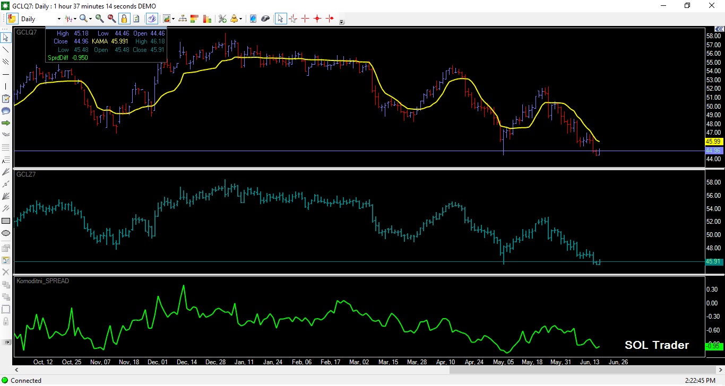Open the chart bar-type dropdown

71,19
